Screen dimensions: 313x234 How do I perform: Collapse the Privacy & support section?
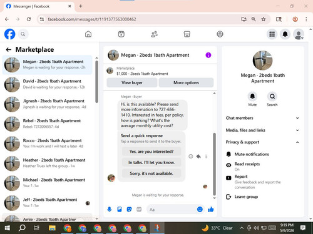(262, 142)
